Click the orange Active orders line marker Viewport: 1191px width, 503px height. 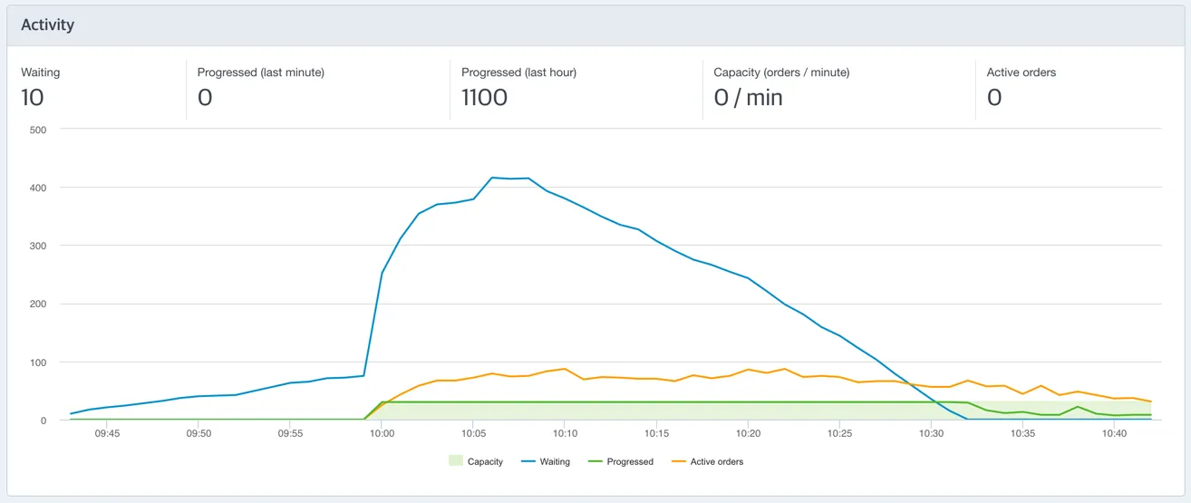point(678,461)
